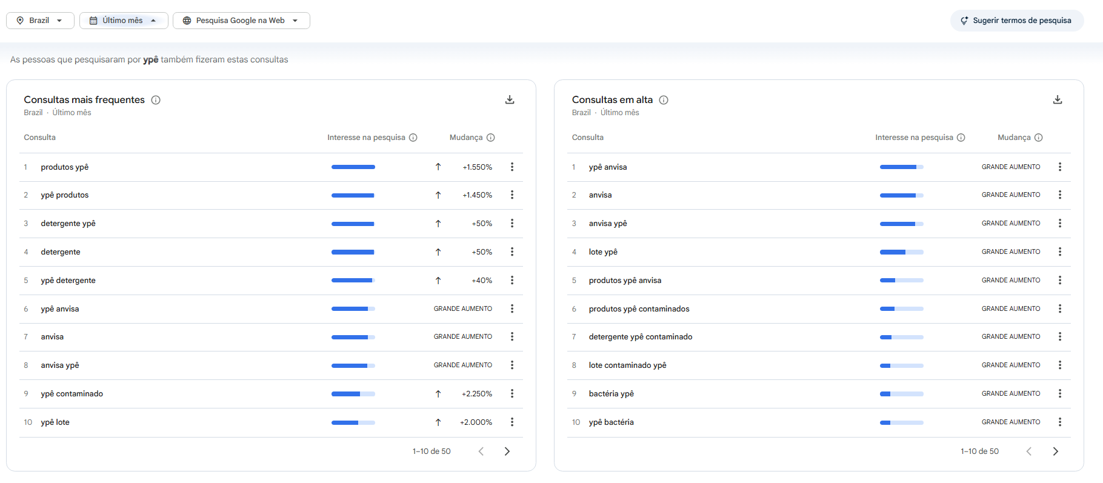Click the +40% change value
1103x483 pixels.
pos(482,281)
